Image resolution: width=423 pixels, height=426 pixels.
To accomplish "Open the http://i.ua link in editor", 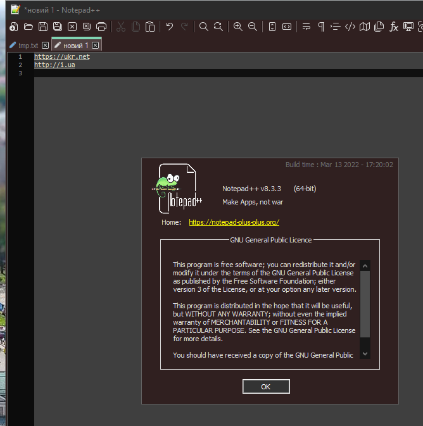I will point(54,65).
